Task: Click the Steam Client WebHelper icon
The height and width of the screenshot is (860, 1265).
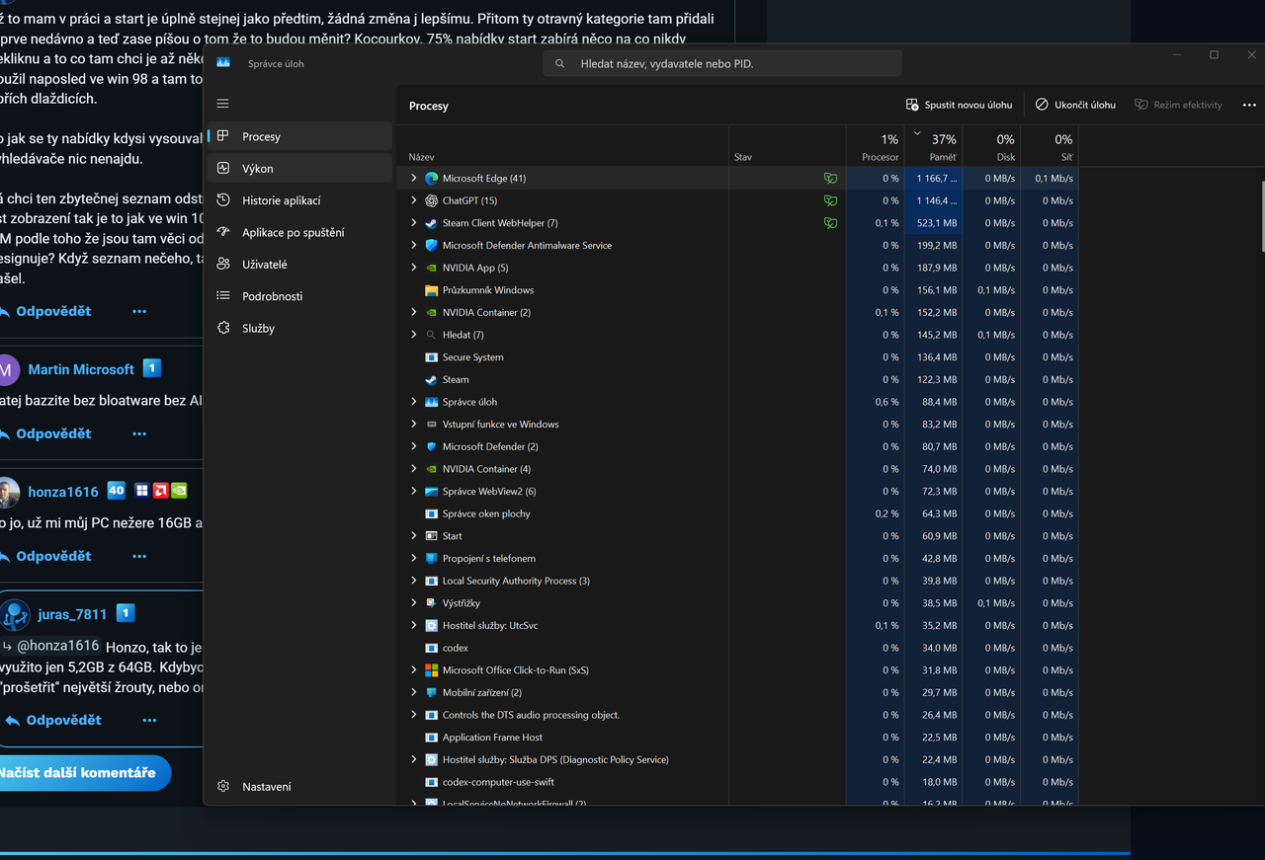Action: 431,223
